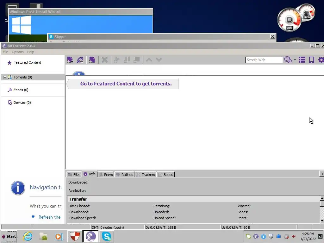
Task: Open the Options menu
Action: click(18, 52)
